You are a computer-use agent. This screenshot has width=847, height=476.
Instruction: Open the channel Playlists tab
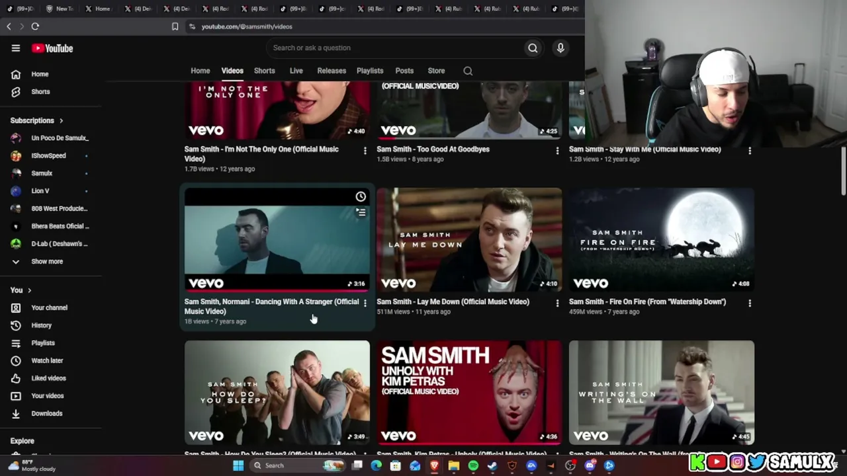pyautogui.click(x=370, y=71)
